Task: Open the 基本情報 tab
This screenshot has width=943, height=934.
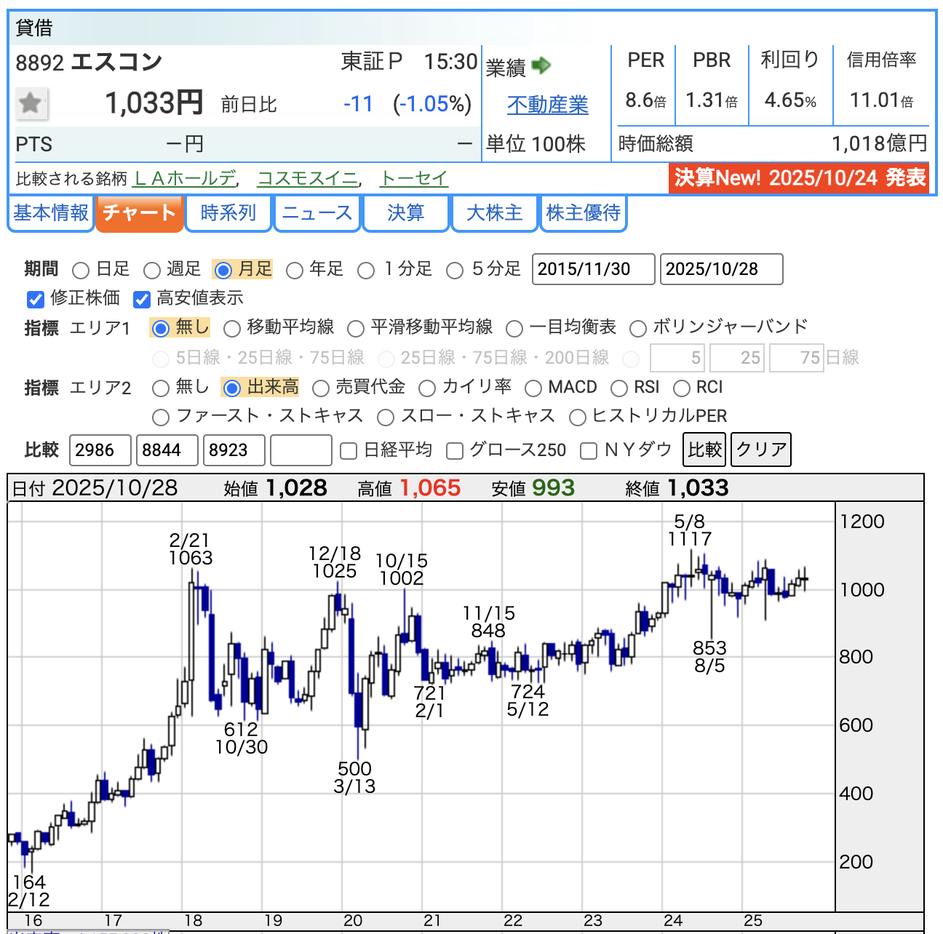Action: pyautogui.click(x=51, y=213)
